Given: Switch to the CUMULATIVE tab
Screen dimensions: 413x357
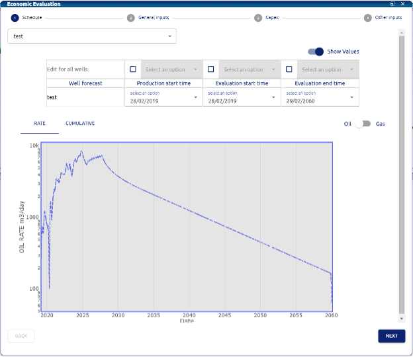Looking at the screenshot, I should (x=80, y=124).
